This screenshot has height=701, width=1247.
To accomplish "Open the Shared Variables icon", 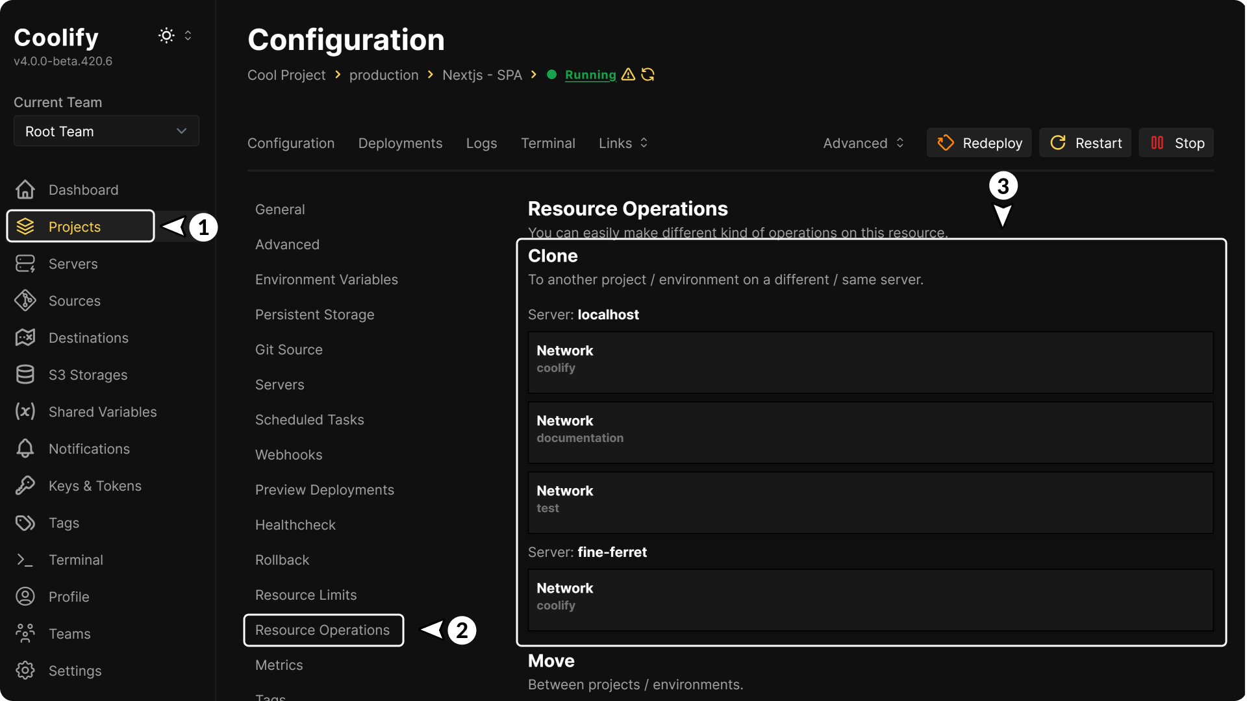I will point(25,412).
